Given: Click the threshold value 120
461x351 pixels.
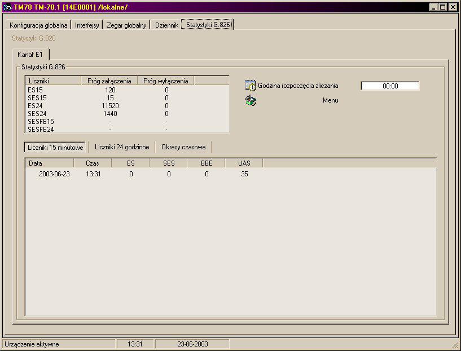Looking at the screenshot, I should (x=110, y=90).
